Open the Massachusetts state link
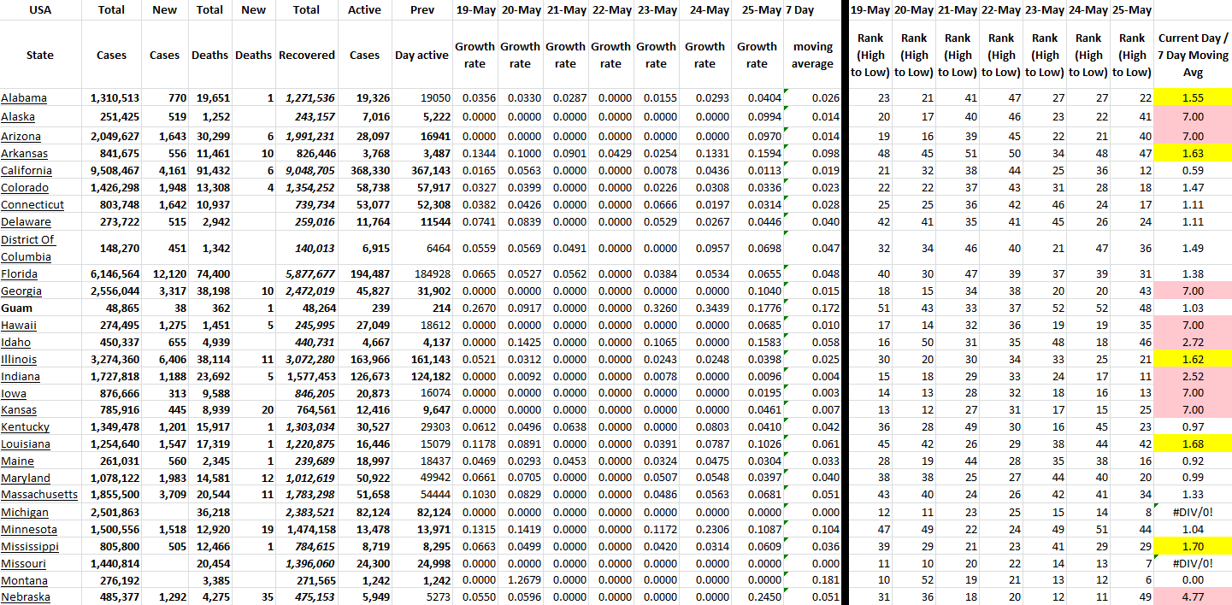Screen dimensions: 1232x605 (39, 495)
